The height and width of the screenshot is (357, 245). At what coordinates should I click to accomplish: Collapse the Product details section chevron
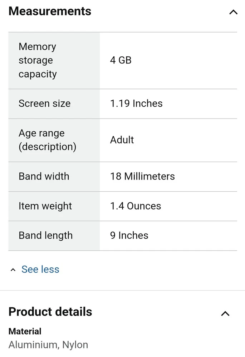click(x=225, y=313)
